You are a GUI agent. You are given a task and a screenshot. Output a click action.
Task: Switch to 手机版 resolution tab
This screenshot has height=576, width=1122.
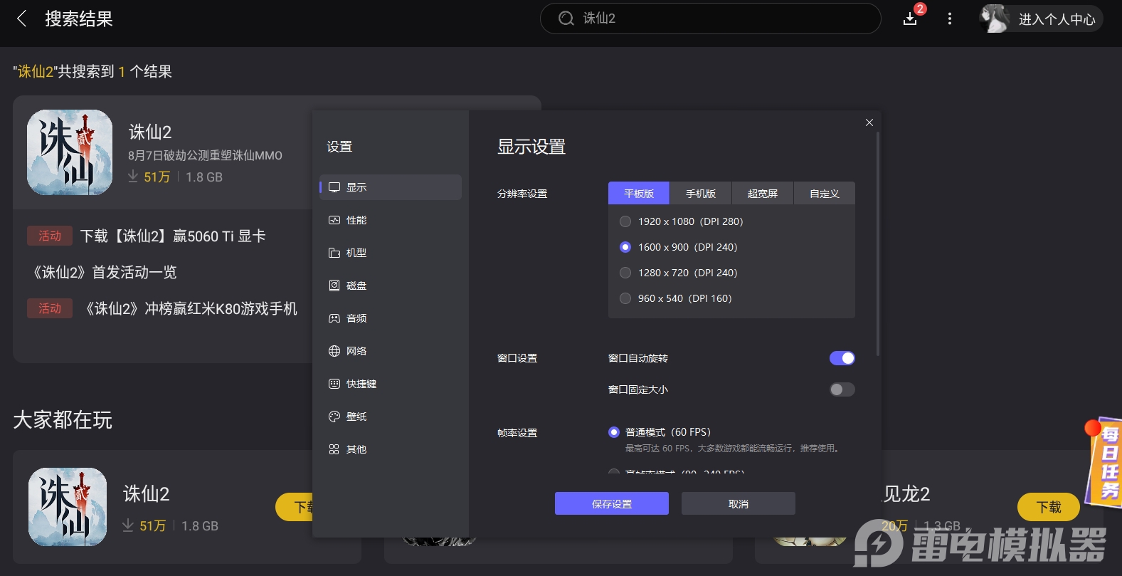701,194
